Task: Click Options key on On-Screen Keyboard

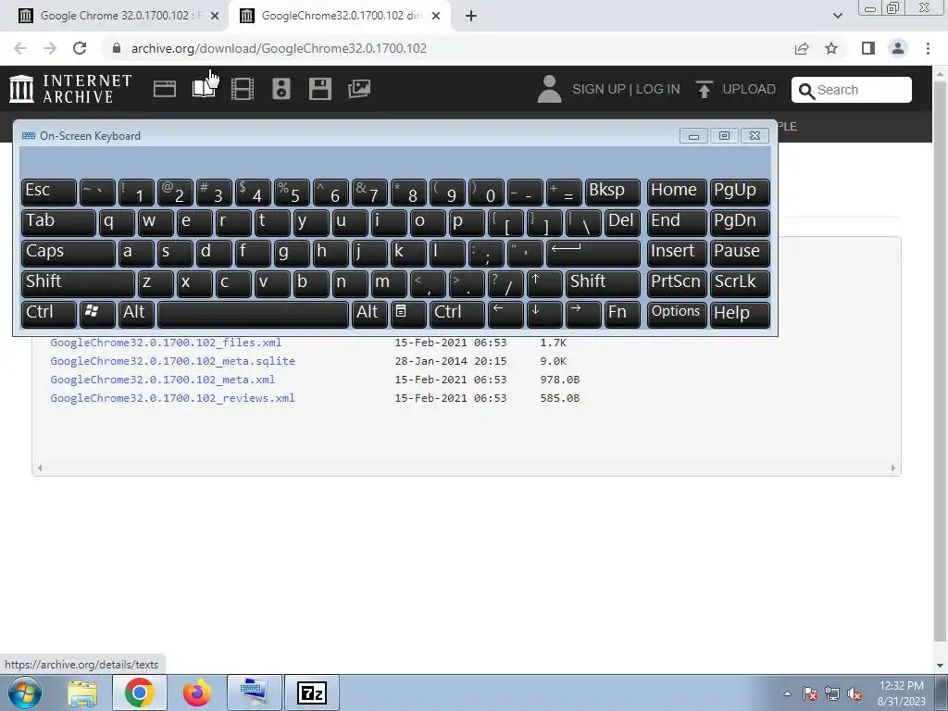Action: [x=676, y=313]
